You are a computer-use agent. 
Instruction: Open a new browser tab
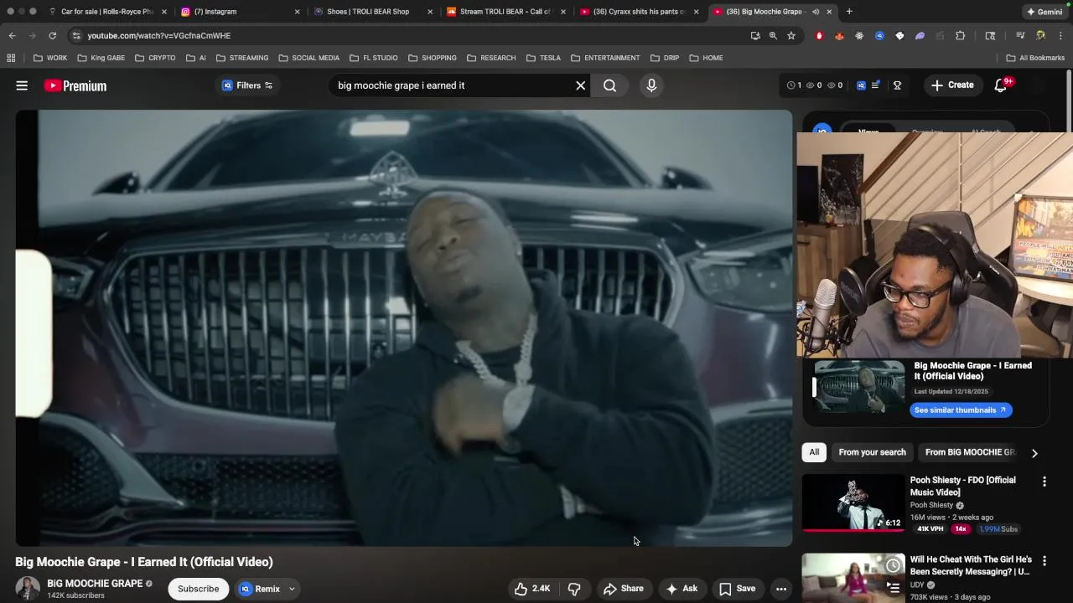pos(849,12)
